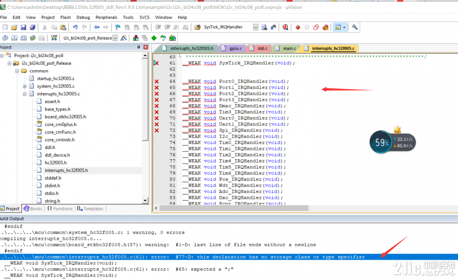Screen dimensions: 458x279
Task: Click the Project tree scroll-down arrow
Action: click(145, 201)
